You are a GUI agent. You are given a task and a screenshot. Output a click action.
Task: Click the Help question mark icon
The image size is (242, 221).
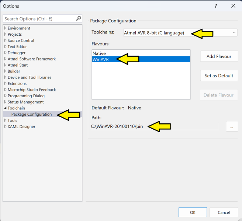pos(215,6)
